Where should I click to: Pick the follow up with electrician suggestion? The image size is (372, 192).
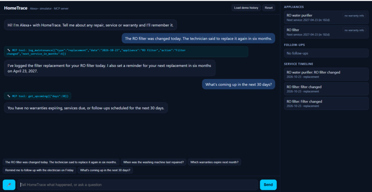pyautogui.click(x=39, y=170)
